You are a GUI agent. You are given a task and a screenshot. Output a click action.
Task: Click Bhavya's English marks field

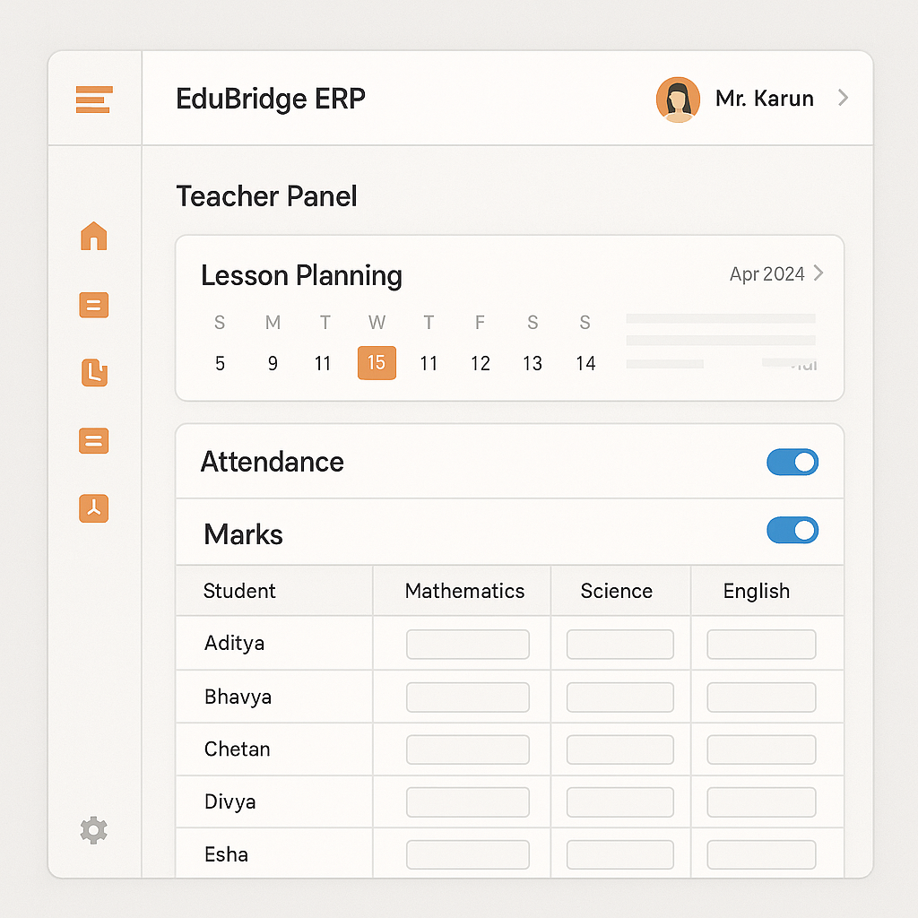click(x=761, y=697)
